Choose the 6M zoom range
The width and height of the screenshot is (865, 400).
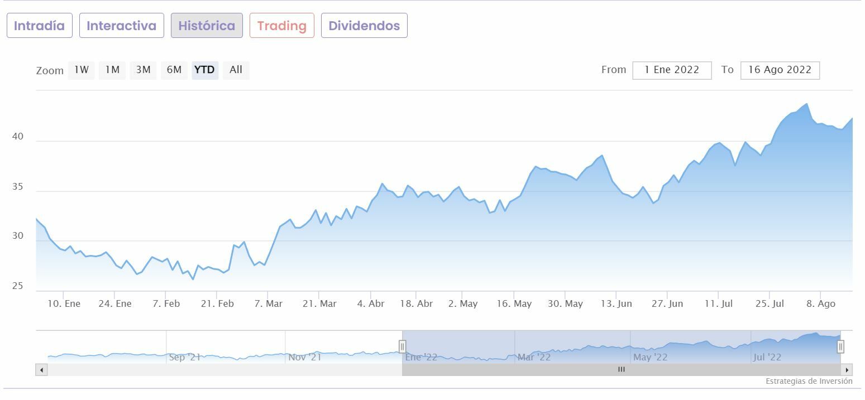pos(174,70)
